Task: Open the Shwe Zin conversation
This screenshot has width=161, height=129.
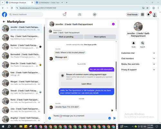Action: (22, 65)
